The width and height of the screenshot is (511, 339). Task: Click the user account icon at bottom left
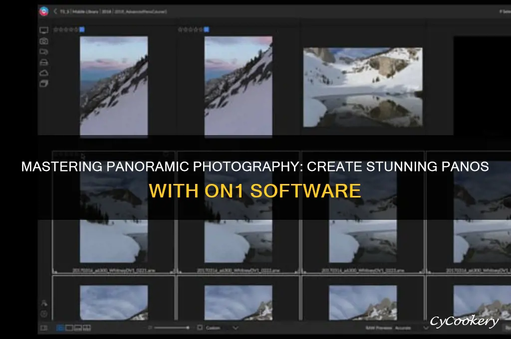click(x=44, y=303)
